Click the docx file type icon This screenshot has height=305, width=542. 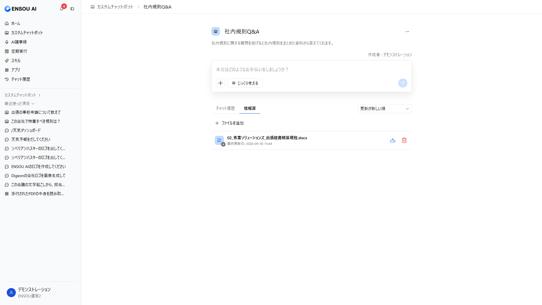(x=219, y=140)
